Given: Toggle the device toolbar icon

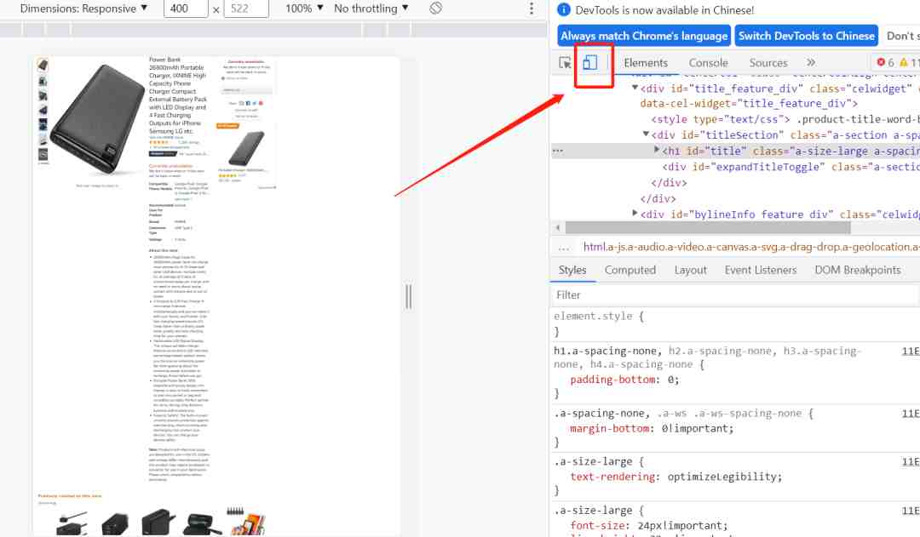Looking at the screenshot, I should click(x=590, y=62).
